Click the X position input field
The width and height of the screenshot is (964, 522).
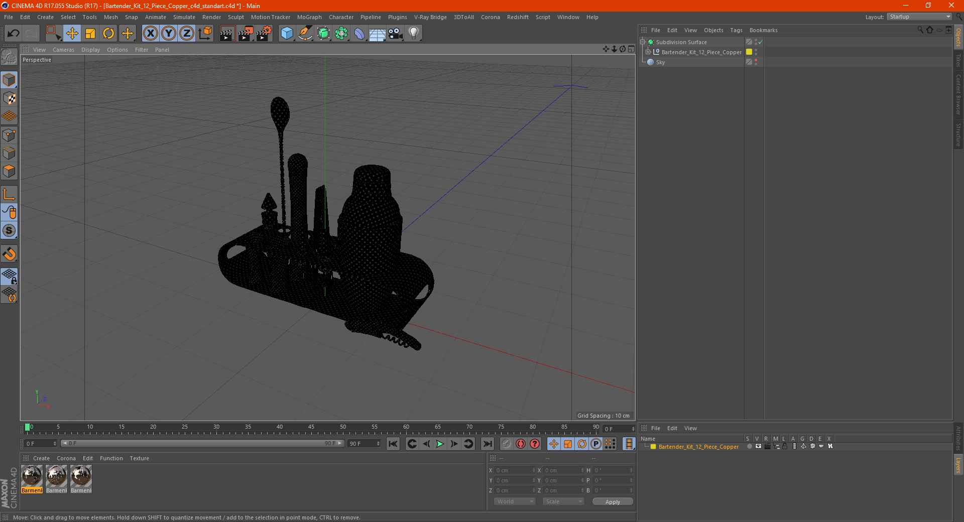point(515,470)
